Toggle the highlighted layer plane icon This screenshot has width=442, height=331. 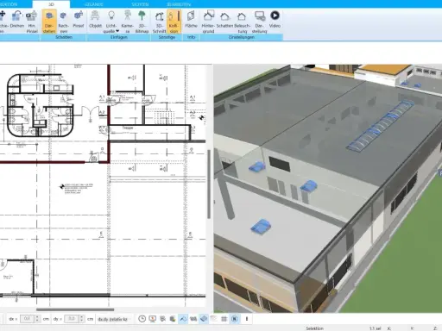point(204,319)
